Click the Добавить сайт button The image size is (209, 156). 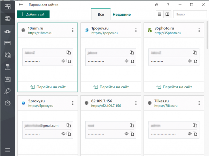click(33, 14)
